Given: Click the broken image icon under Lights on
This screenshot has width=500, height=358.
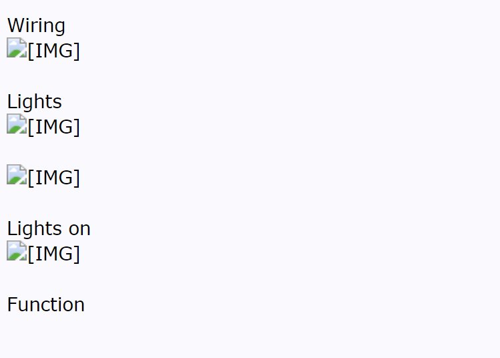Looking at the screenshot, I should tap(17, 250).
